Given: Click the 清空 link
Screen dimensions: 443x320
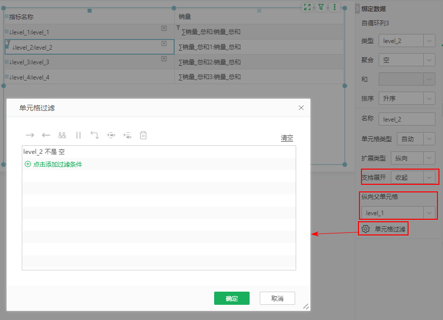Looking at the screenshot, I should click(287, 138).
